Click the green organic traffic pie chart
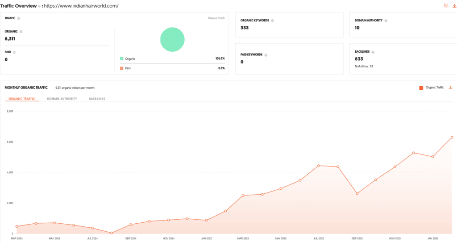Screen dimensions: 457x242 coord(172,39)
